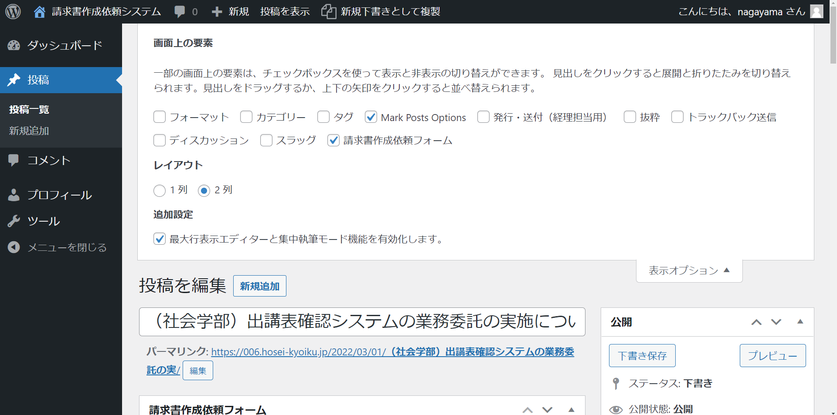Collapse the 表示オプション panel tab
The width and height of the screenshot is (837, 415).
689,270
